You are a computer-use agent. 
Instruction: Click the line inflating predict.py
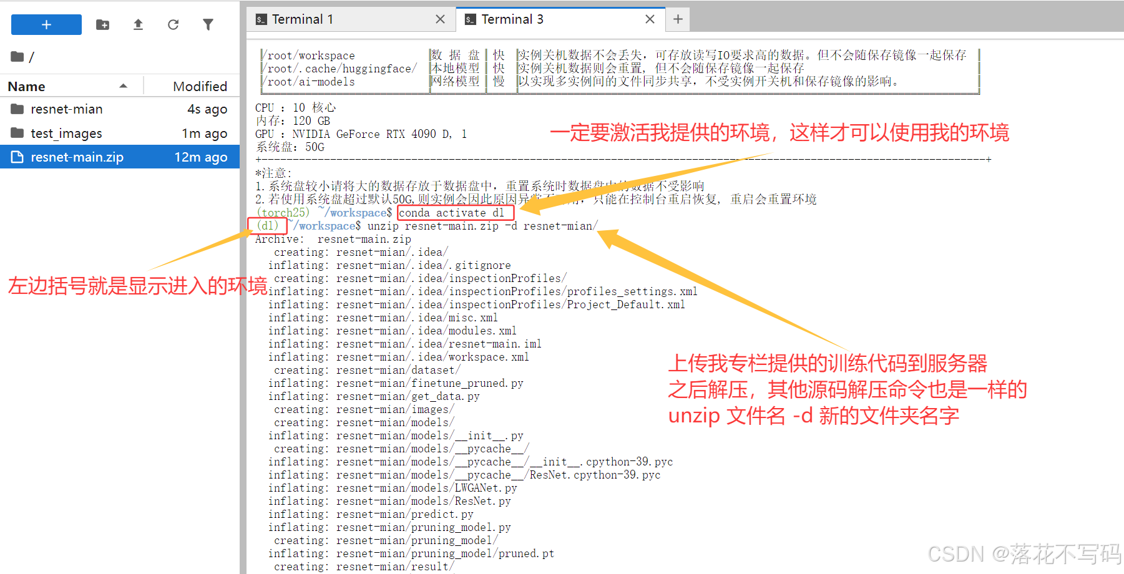(371, 514)
